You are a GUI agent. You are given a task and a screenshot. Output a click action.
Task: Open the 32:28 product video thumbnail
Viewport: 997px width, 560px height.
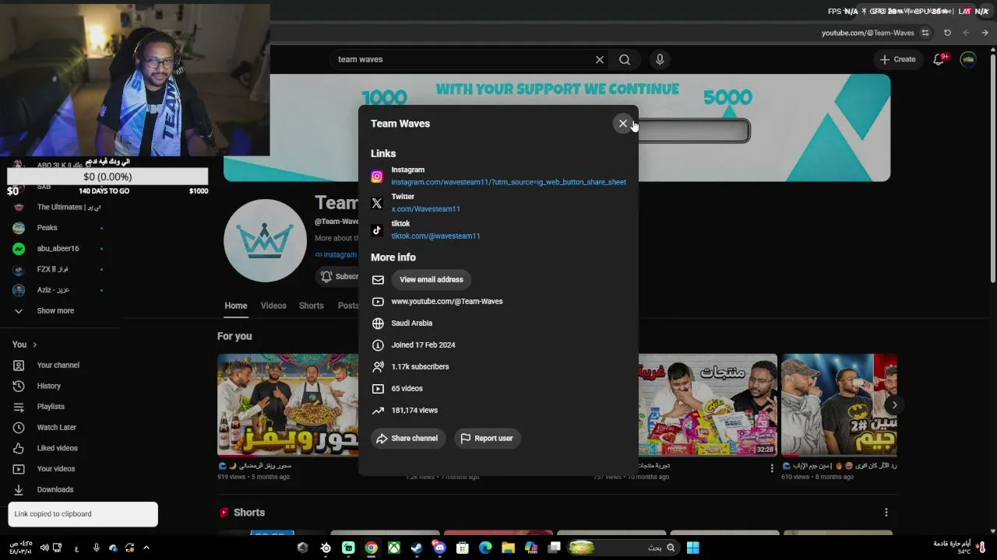(x=708, y=404)
